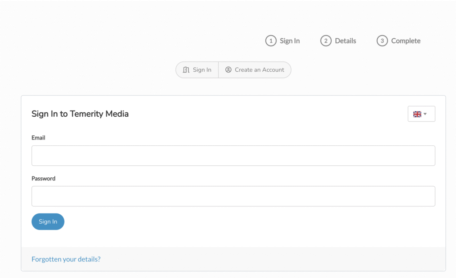Click the door icon on Sign In tab
The image size is (456, 278).
pos(186,70)
